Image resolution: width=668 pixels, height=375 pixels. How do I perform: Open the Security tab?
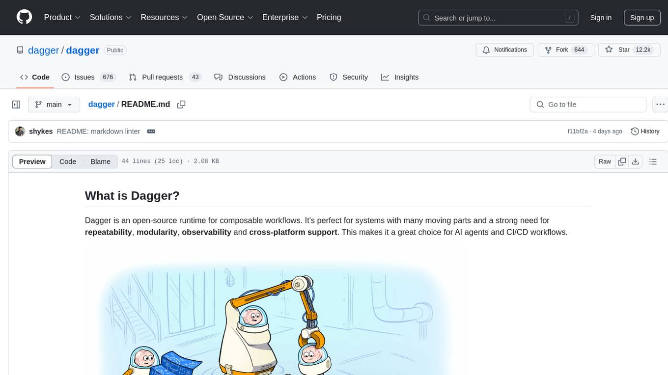pyautogui.click(x=349, y=77)
